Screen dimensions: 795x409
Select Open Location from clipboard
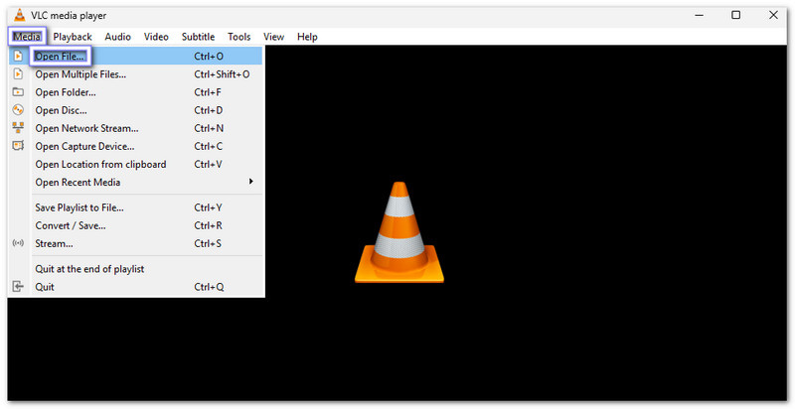[100, 164]
